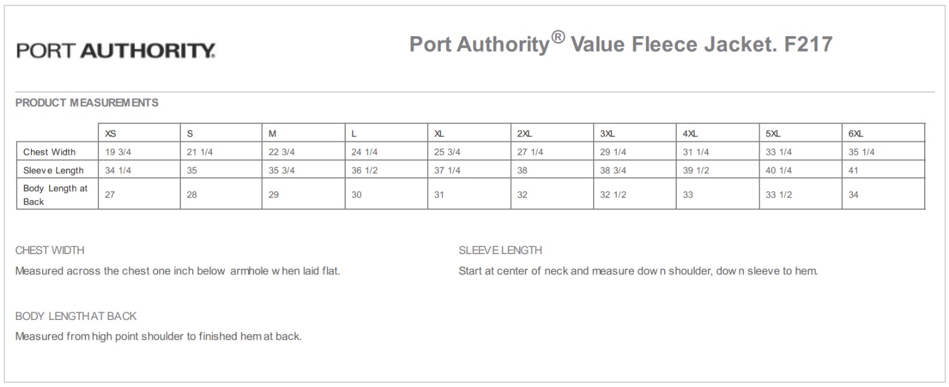Click the Body Length at Back definition heading
Image resolution: width=949 pixels, height=387 pixels.
pyautogui.click(x=76, y=316)
